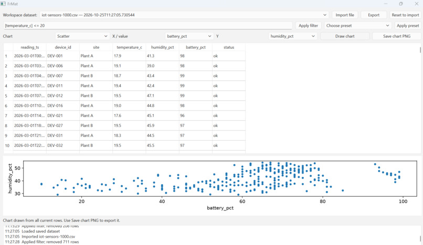Click the scatter chart plot area

pos(220,179)
